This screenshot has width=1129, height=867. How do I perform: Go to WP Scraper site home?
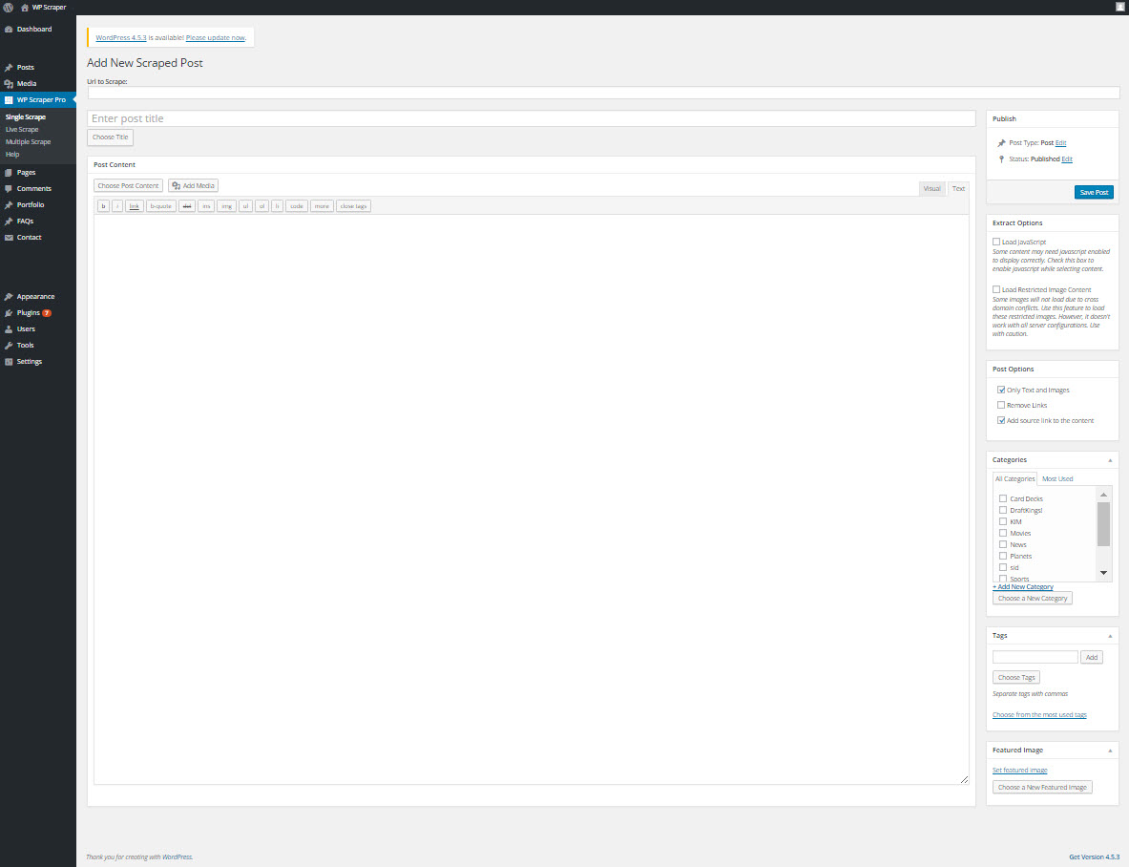(x=43, y=8)
